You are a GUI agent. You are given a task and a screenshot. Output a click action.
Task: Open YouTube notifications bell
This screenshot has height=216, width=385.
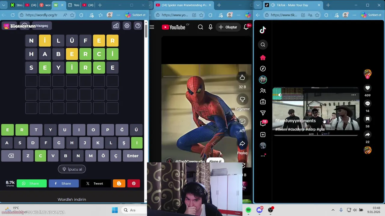point(246,27)
